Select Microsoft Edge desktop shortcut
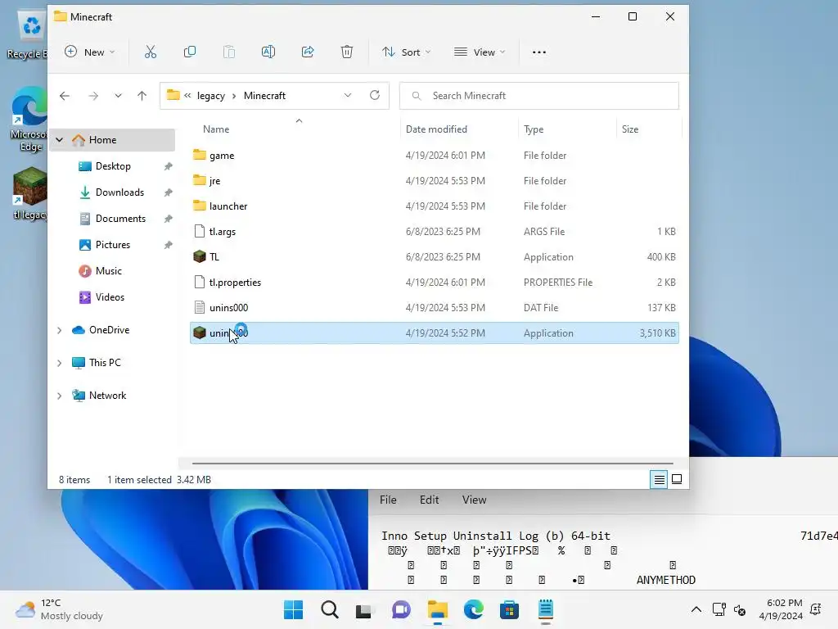 (x=30, y=120)
